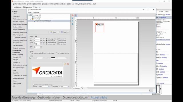Select Image 1 (Sur la première page) row
The image size is (183, 102).
[x=49, y=21]
